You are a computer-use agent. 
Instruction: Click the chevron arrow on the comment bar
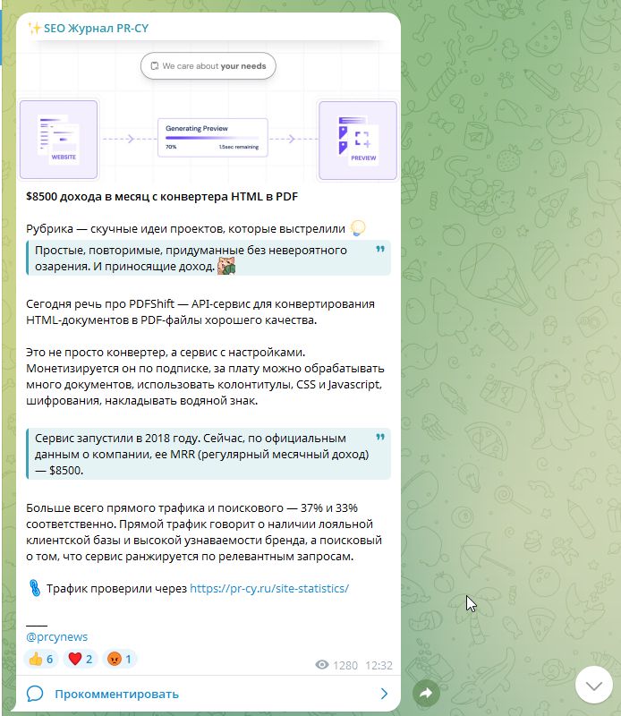(384, 695)
